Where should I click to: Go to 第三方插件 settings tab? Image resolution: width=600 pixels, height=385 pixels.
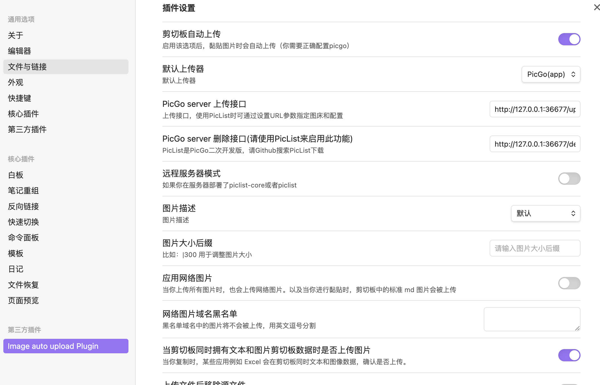(27, 129)
